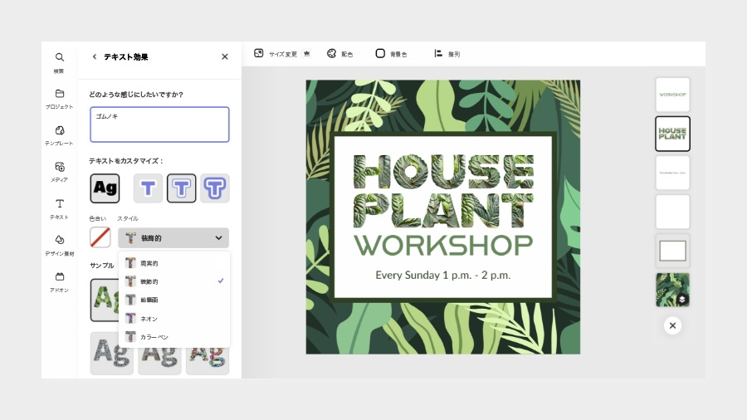Select the カラーペン style option
This screenshot has width=747, height=420.
[174, 337]
